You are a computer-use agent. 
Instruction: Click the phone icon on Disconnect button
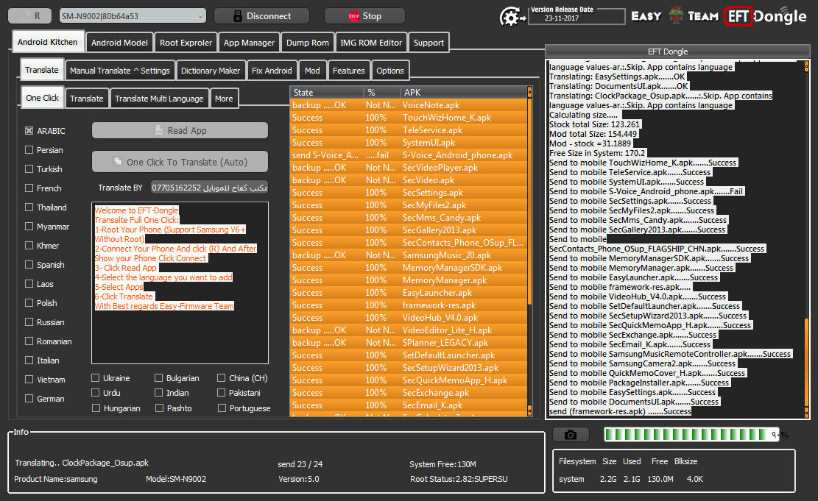point(237,16)
